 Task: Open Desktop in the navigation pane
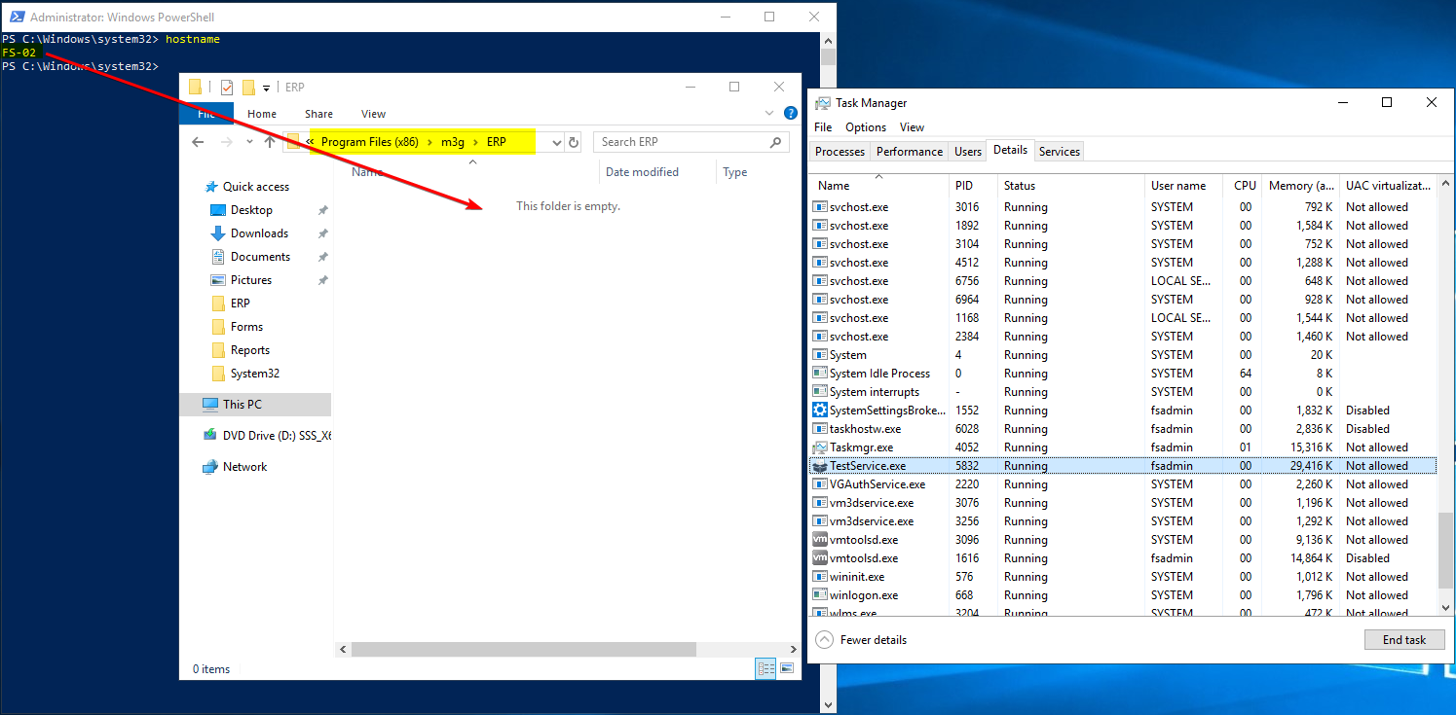click(251, 210)
